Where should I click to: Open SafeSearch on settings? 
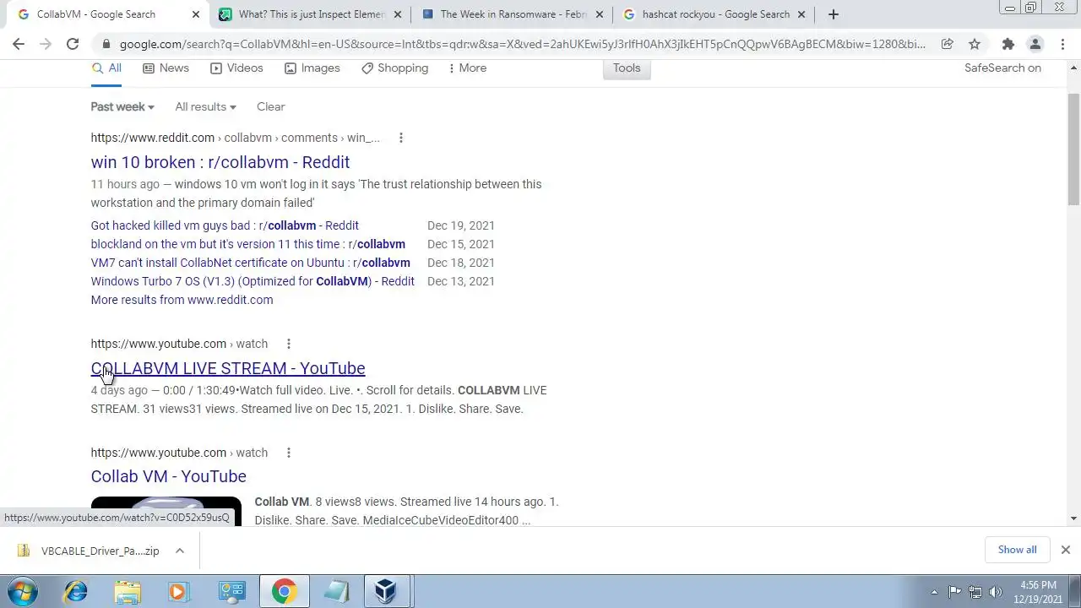(1002, 68)
